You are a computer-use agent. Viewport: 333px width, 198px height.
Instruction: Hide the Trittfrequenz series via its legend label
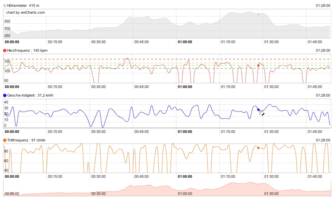[x=17, y=140]
